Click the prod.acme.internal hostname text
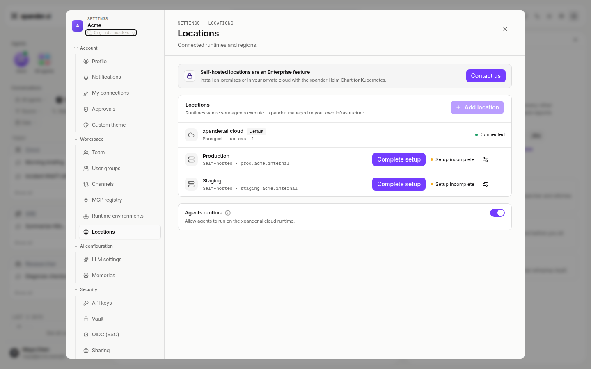The height and width of the screenshot is (369, 591). tap(265, 164)
